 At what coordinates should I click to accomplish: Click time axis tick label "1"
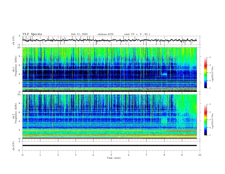click(40, 155)
